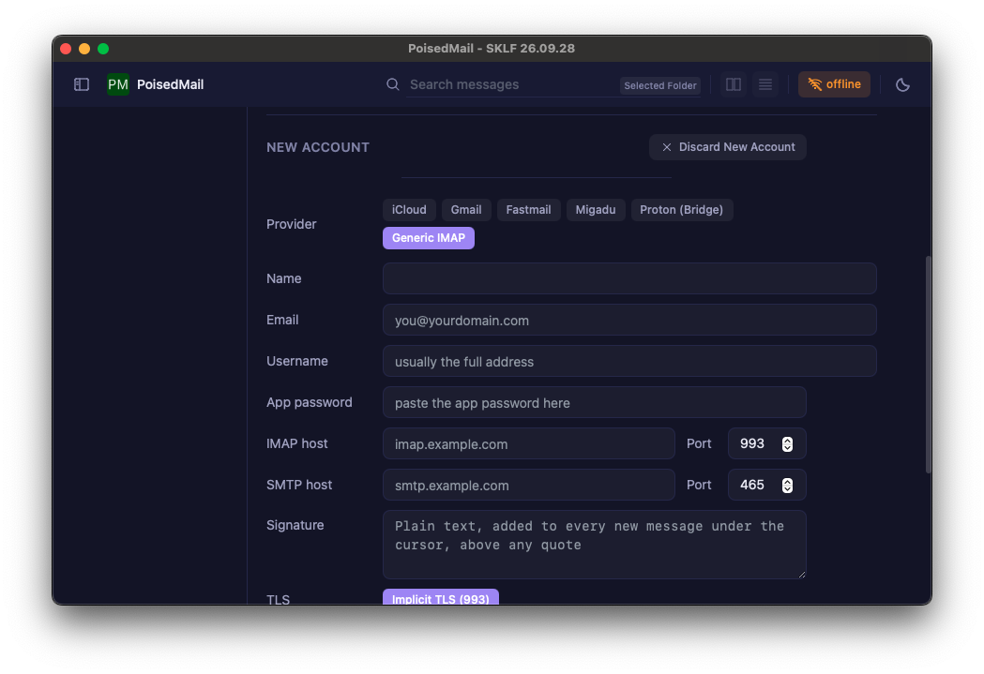
Task: Click the green full-screen window button
Action: [103, 49]
